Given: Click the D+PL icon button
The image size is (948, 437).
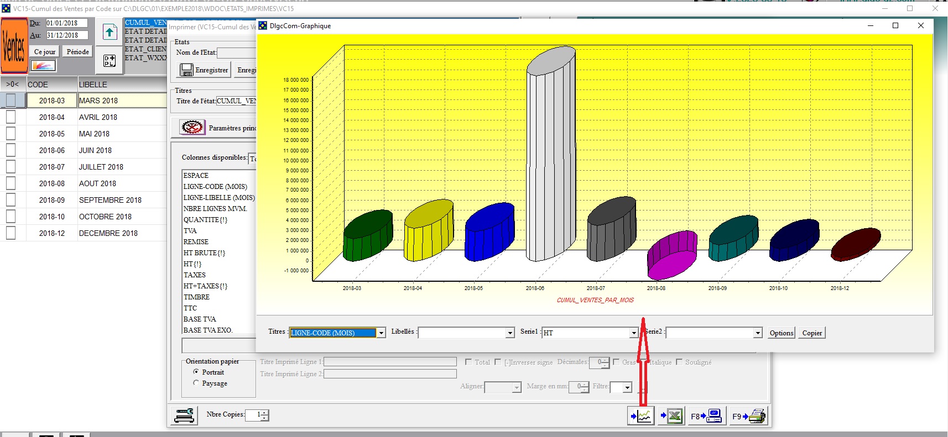Looking at the screenshot, I should (x=110, y=61).
